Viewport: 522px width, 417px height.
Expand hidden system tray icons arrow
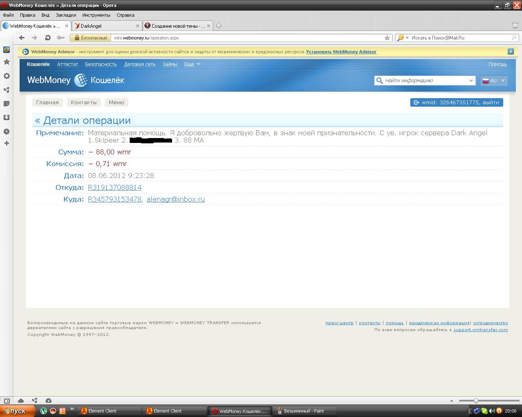[469, 411]
